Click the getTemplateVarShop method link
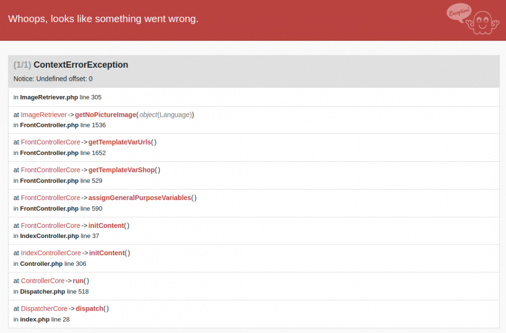Image resolution: width=506 pixels, height=333 pixels. [x=121, y=170]
